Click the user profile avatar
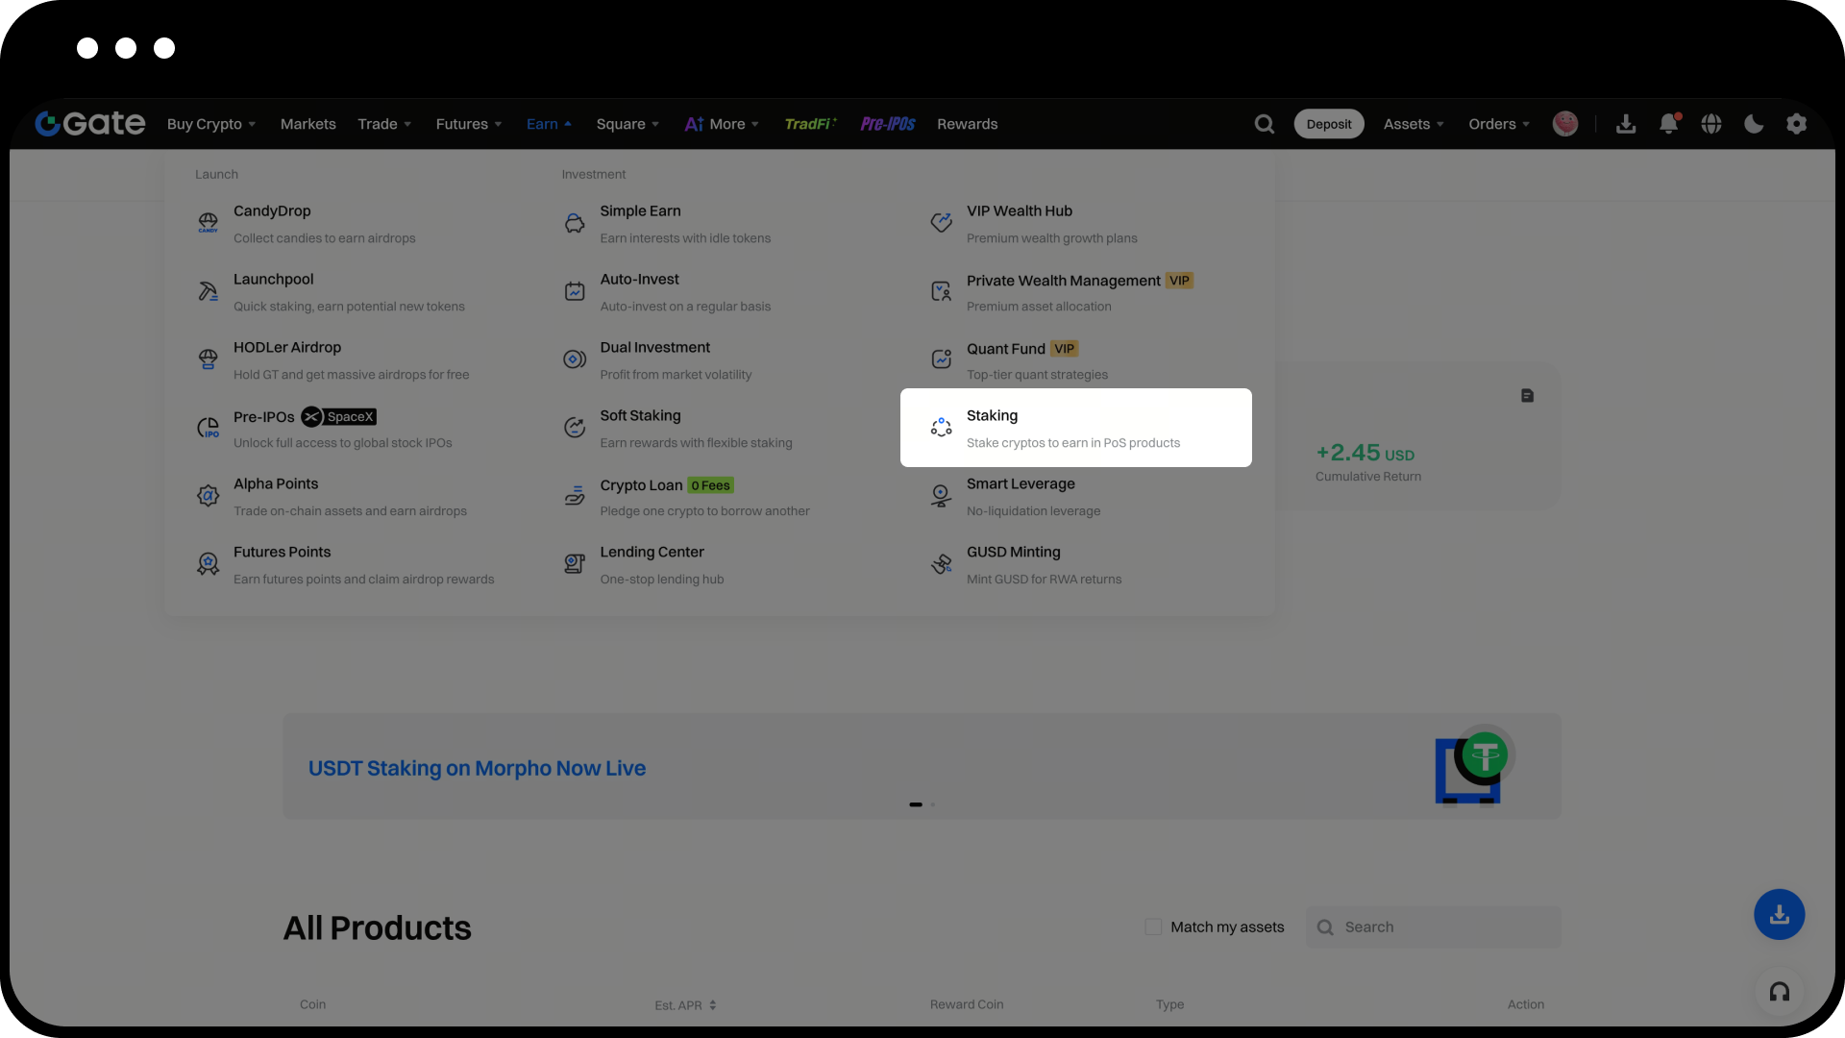This screenshot has width=1845, height=1038. coord(1565,124)
